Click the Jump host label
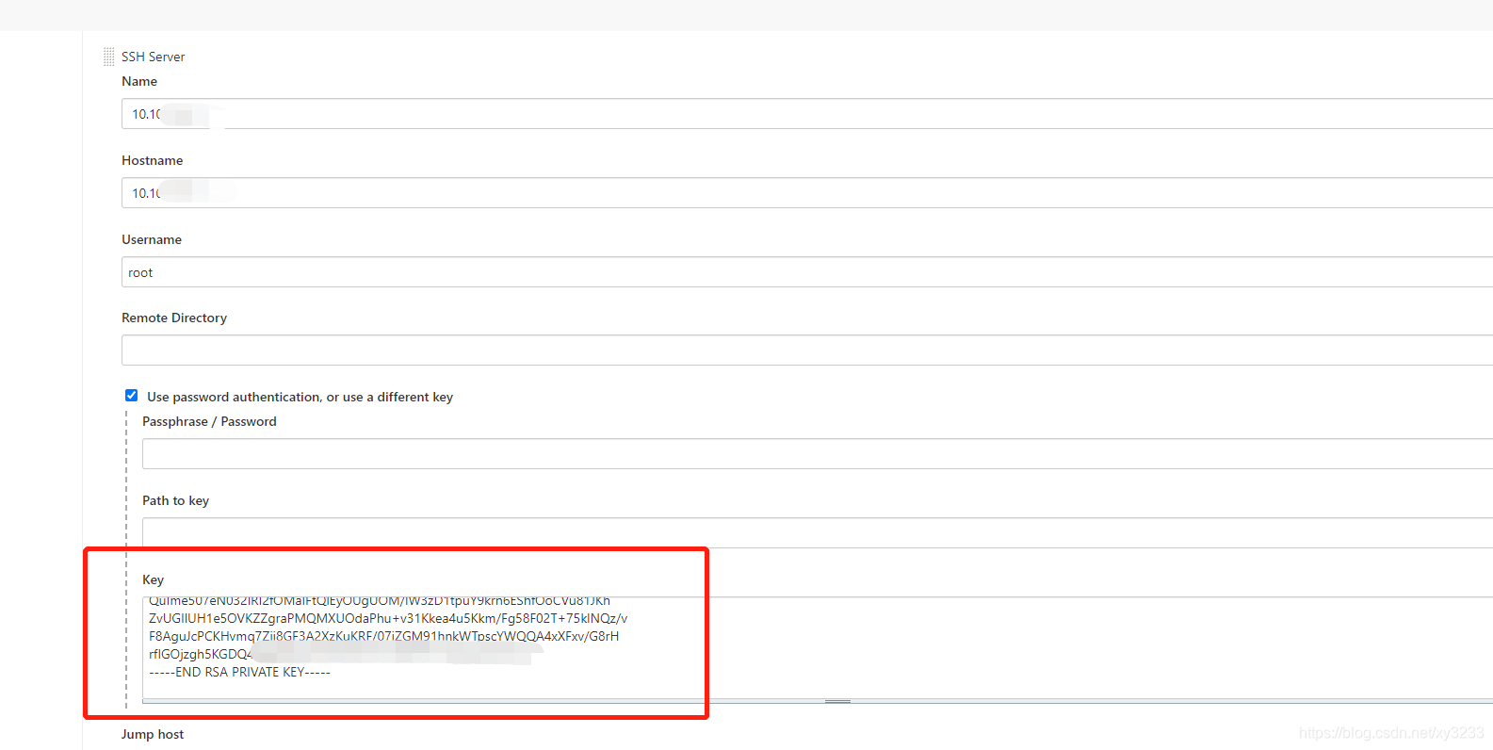The width and height of the screenshot is (1493, 750). click(x=153, y=734)
